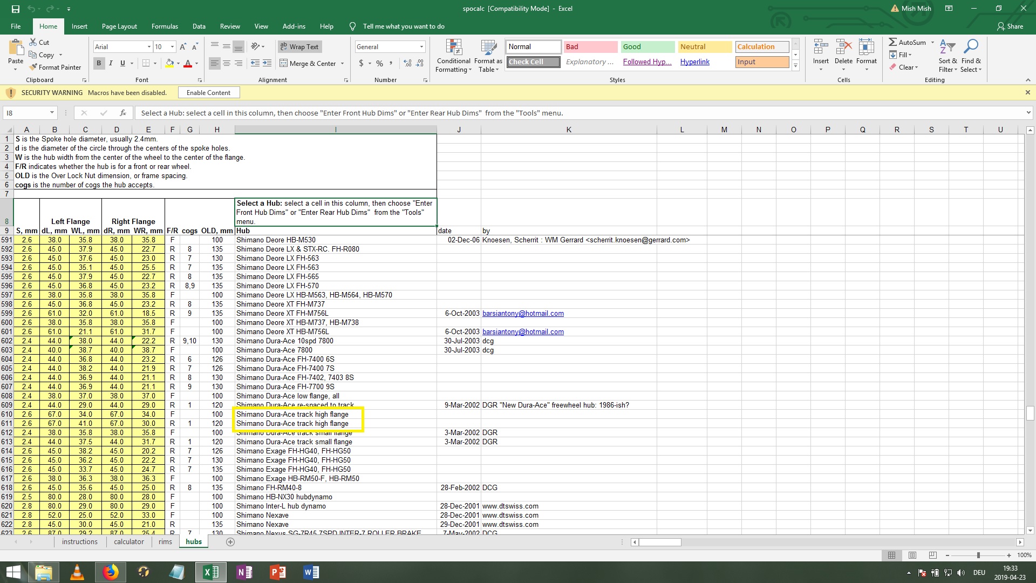Click Enable Content in security warning
The height and width of the screenshot is (583, 1036).
[x=208, y=93]
